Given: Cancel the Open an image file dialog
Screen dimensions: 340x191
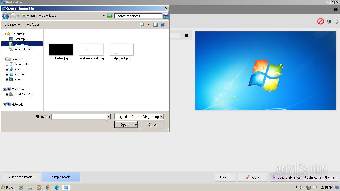Looking at the screenshot, I should 153,125.
